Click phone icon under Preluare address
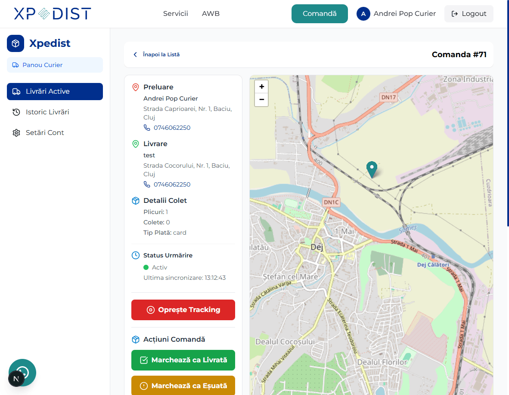 pos(147,128)
